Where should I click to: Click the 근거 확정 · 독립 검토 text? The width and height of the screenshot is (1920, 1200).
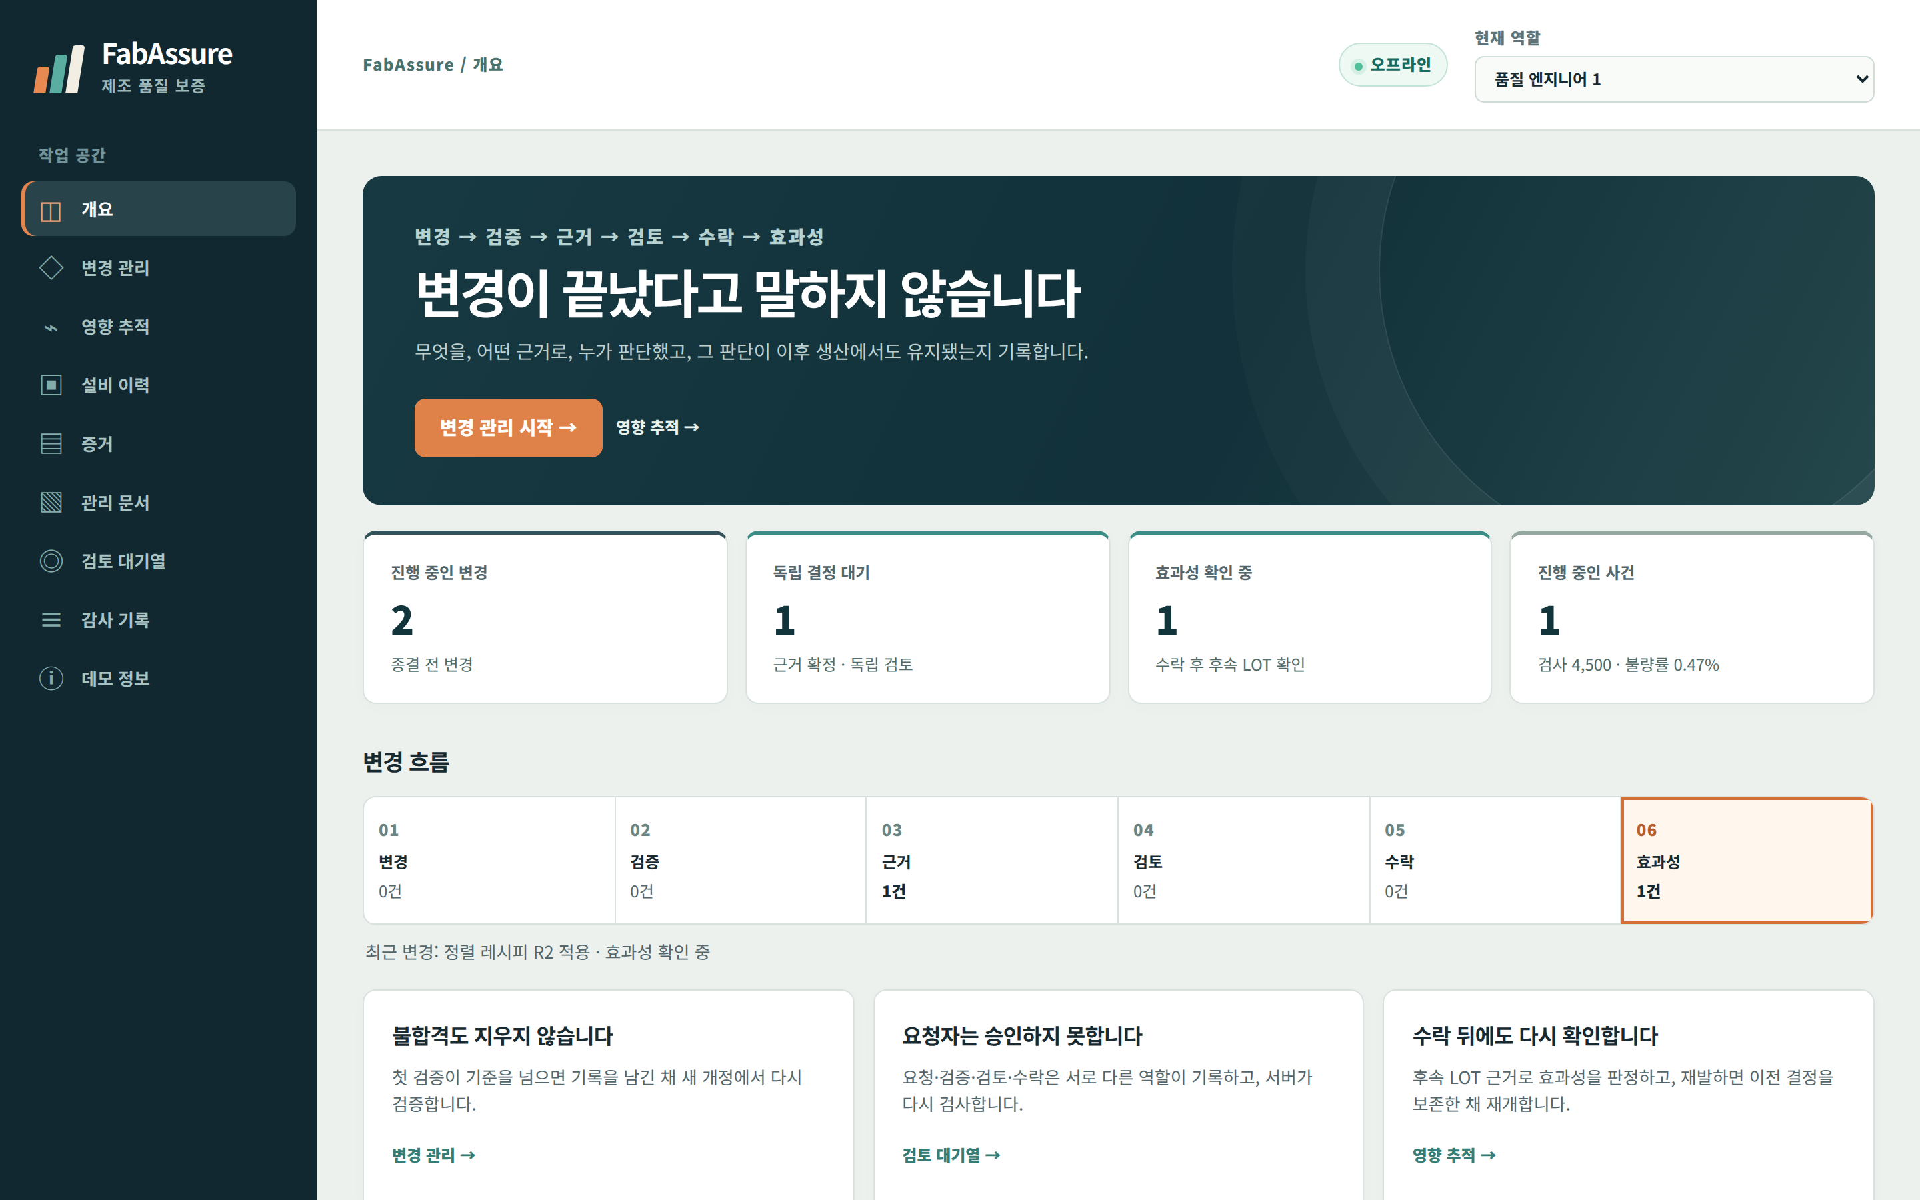(x=843, y=665)
